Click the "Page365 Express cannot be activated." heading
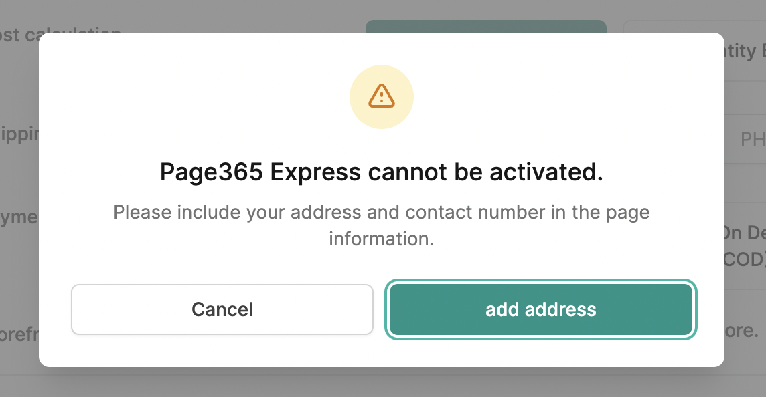Image resolution: width=766 pixels, height=397 pixels. pyautogui.click(x=382, y=172)
